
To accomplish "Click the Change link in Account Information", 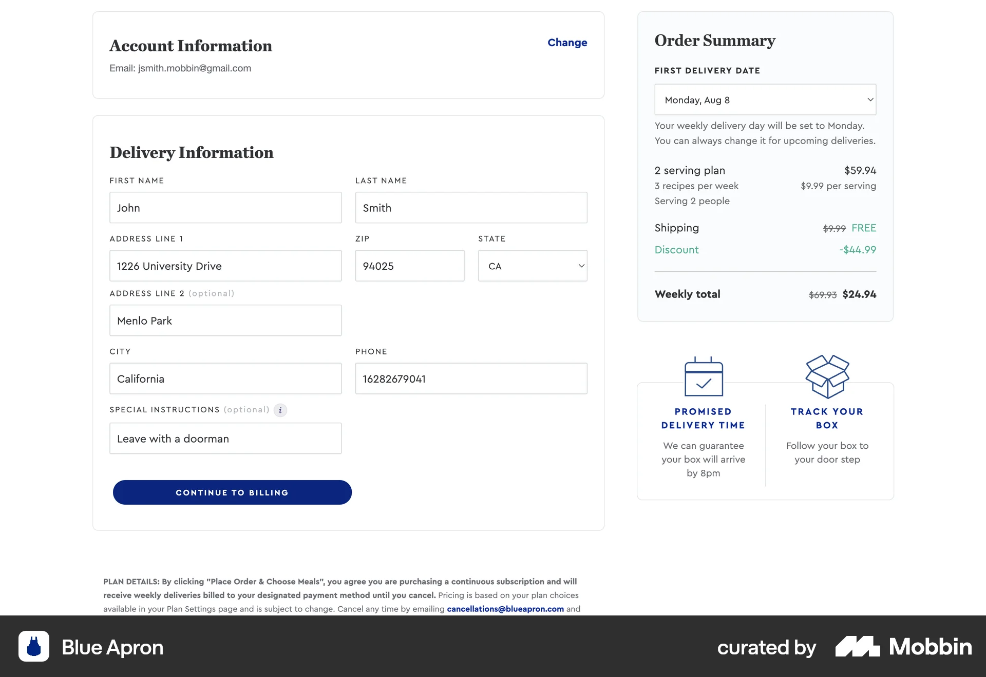I will click(x=567, y=43).
